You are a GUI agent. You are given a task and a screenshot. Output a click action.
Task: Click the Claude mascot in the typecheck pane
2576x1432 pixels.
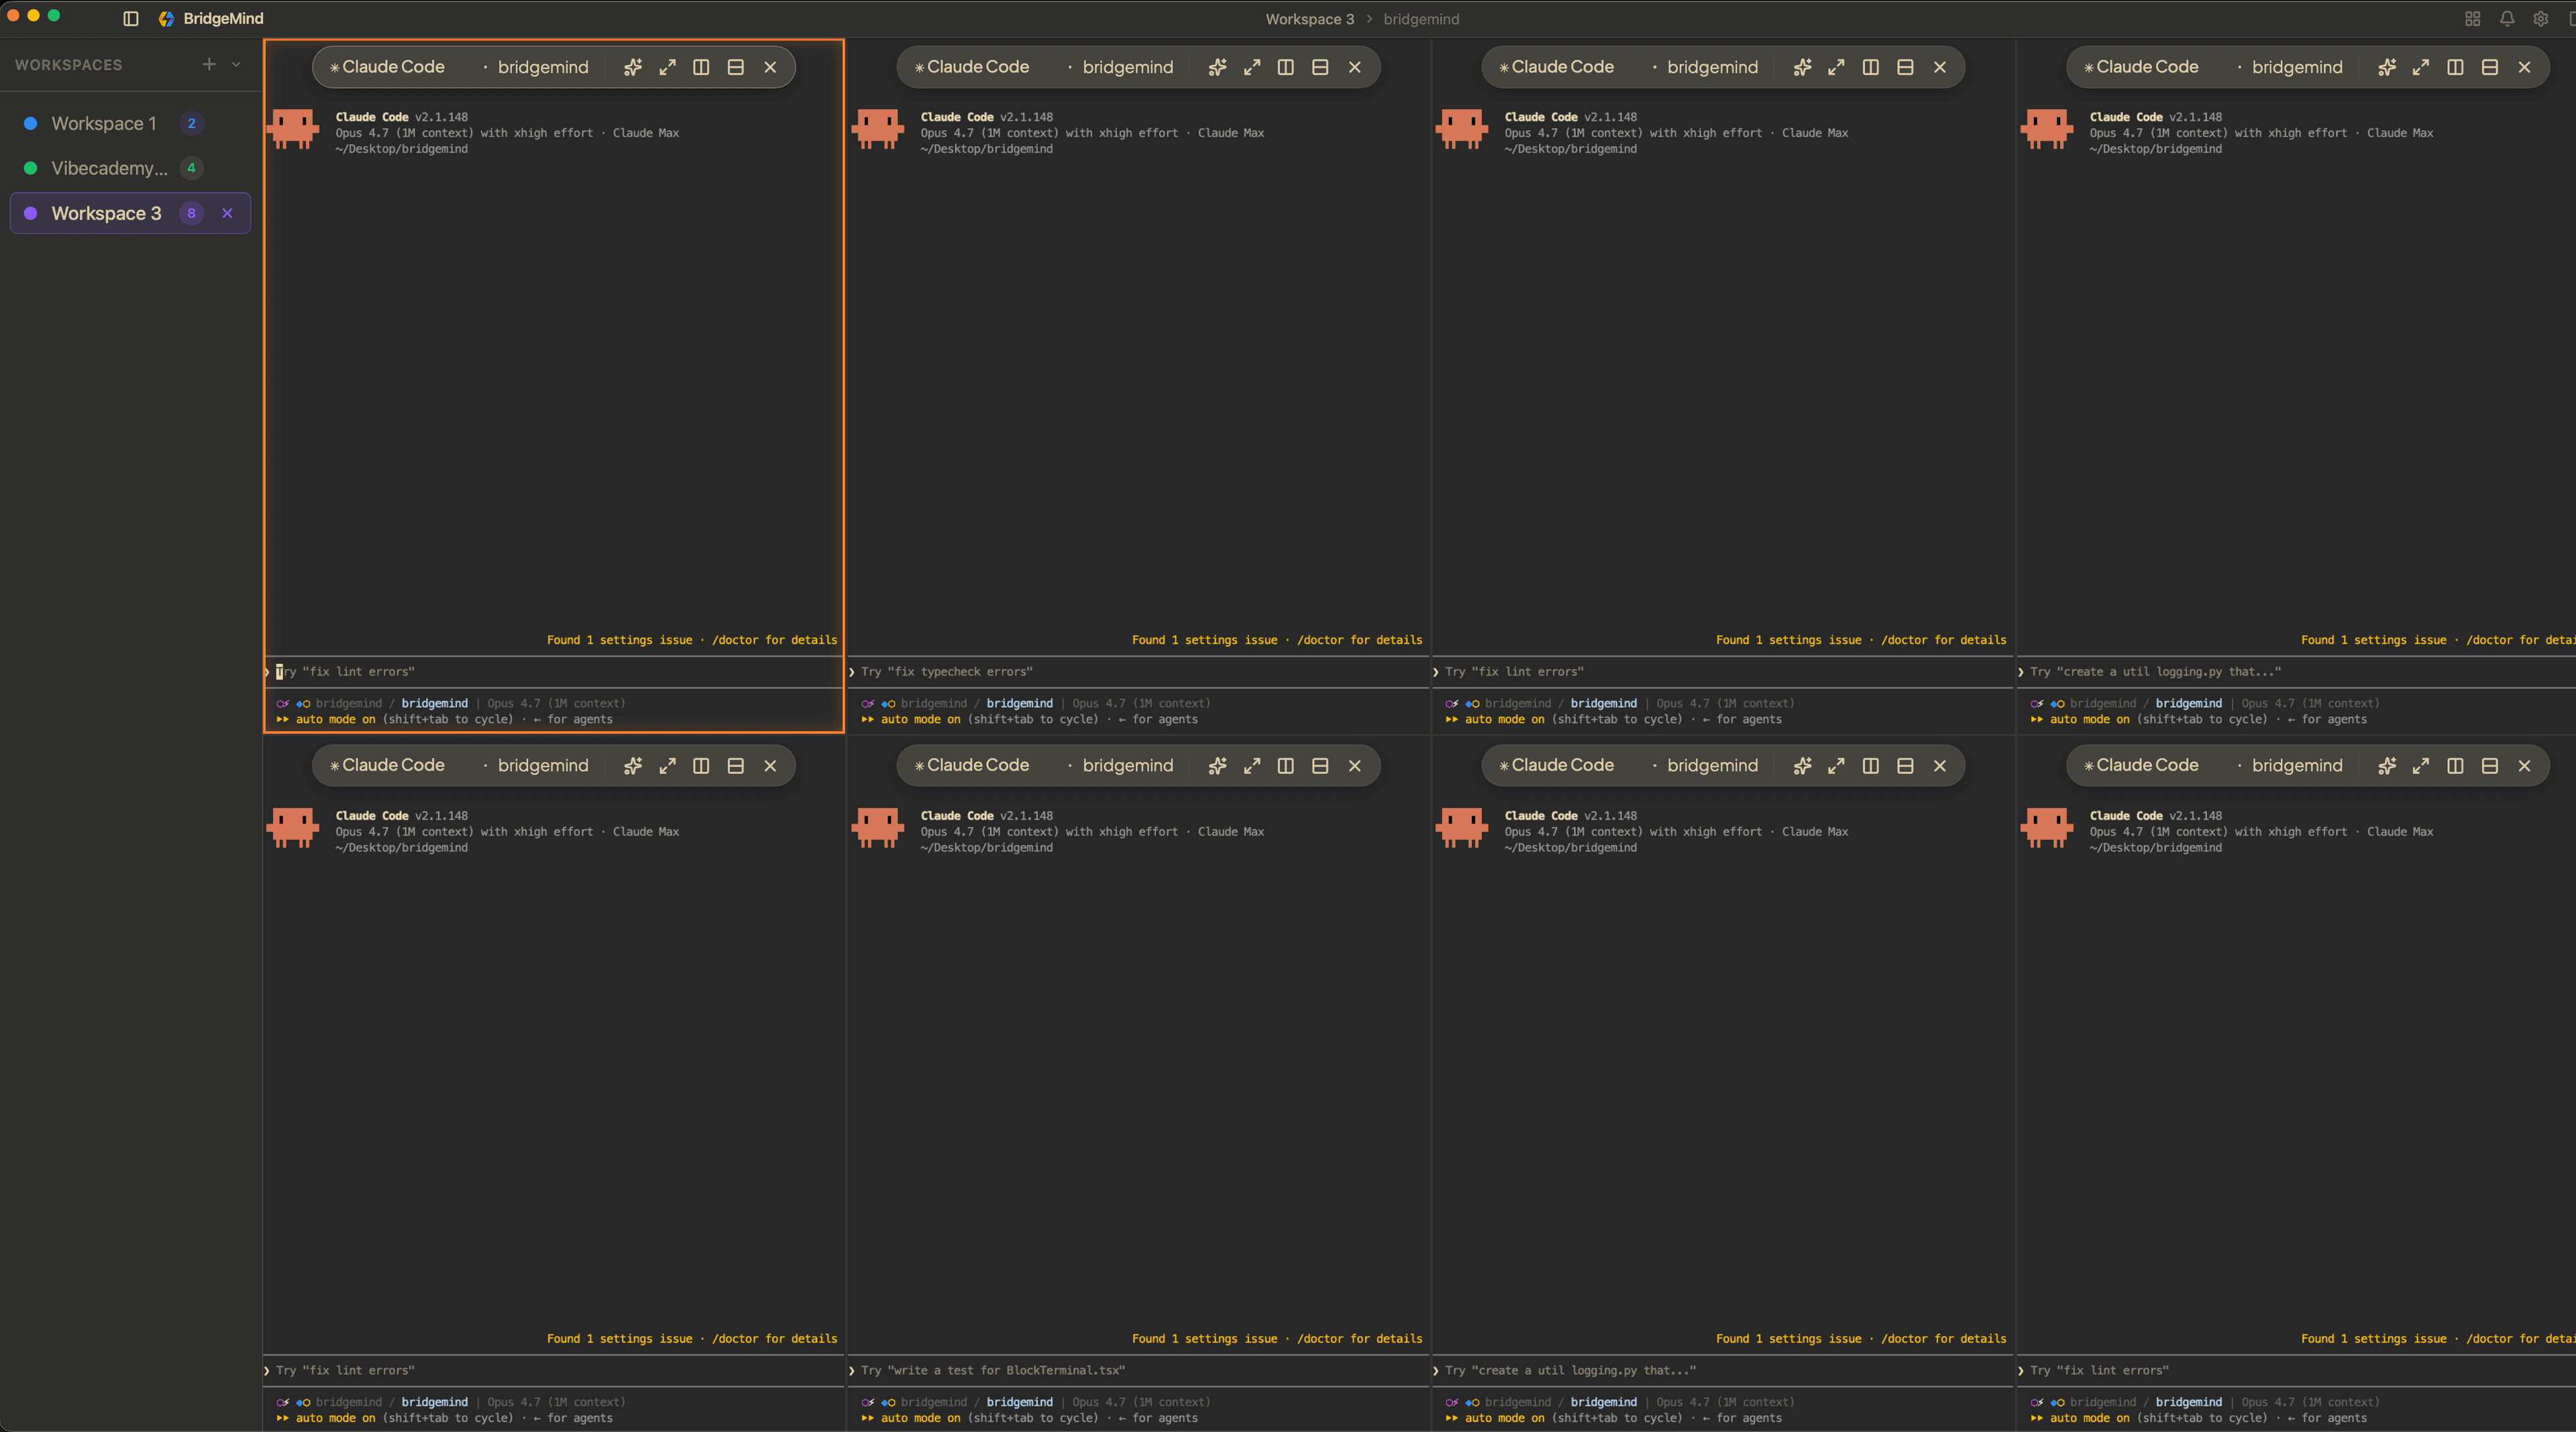point(878,129)
